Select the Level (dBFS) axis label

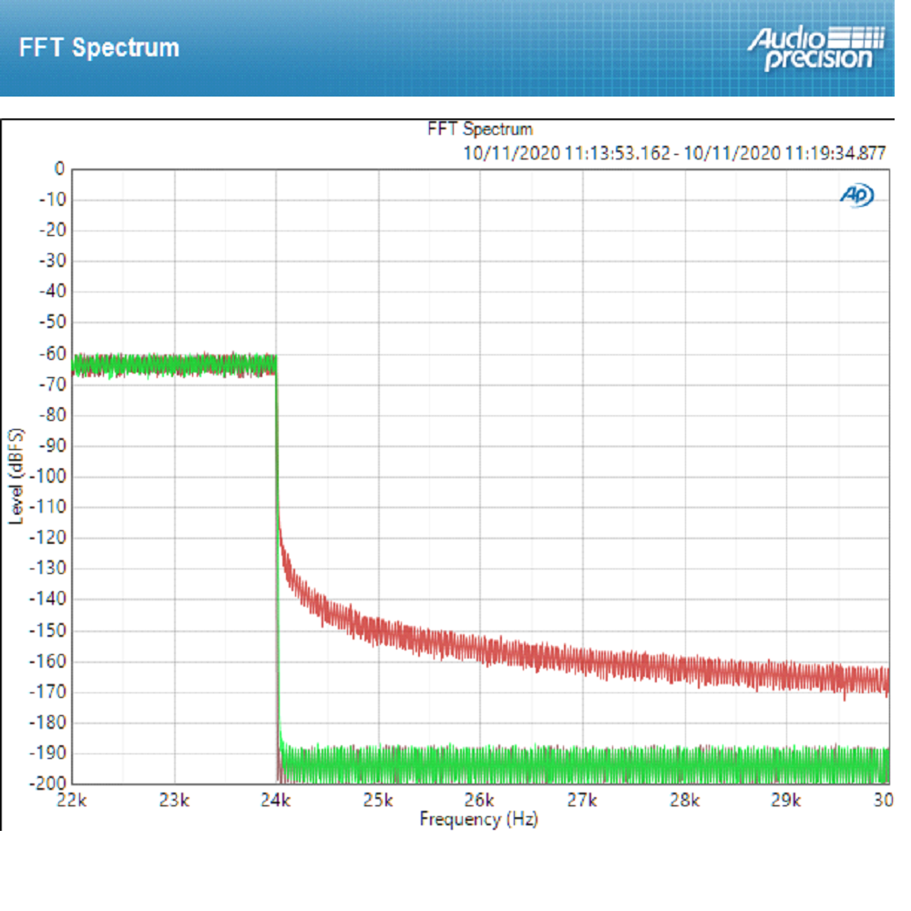(16, 476)
